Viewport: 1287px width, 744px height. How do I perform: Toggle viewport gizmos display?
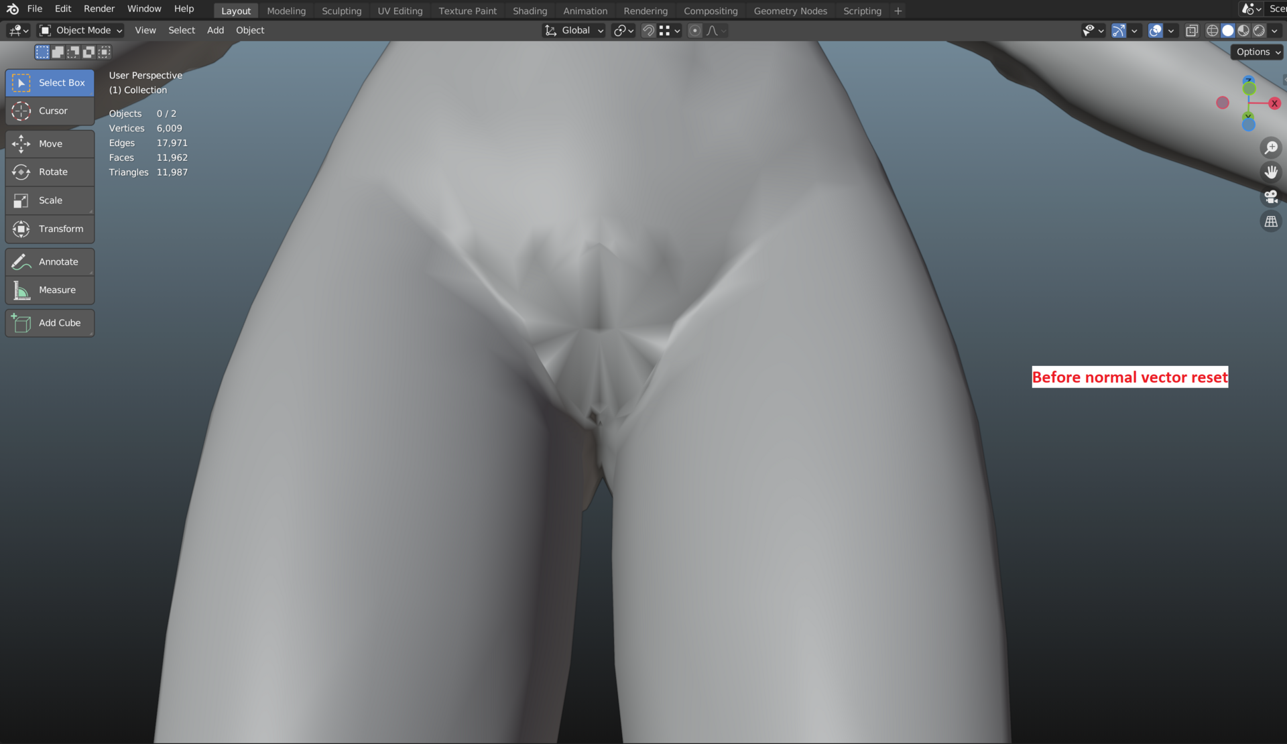pyautogui.click(x=1118, y=31)
